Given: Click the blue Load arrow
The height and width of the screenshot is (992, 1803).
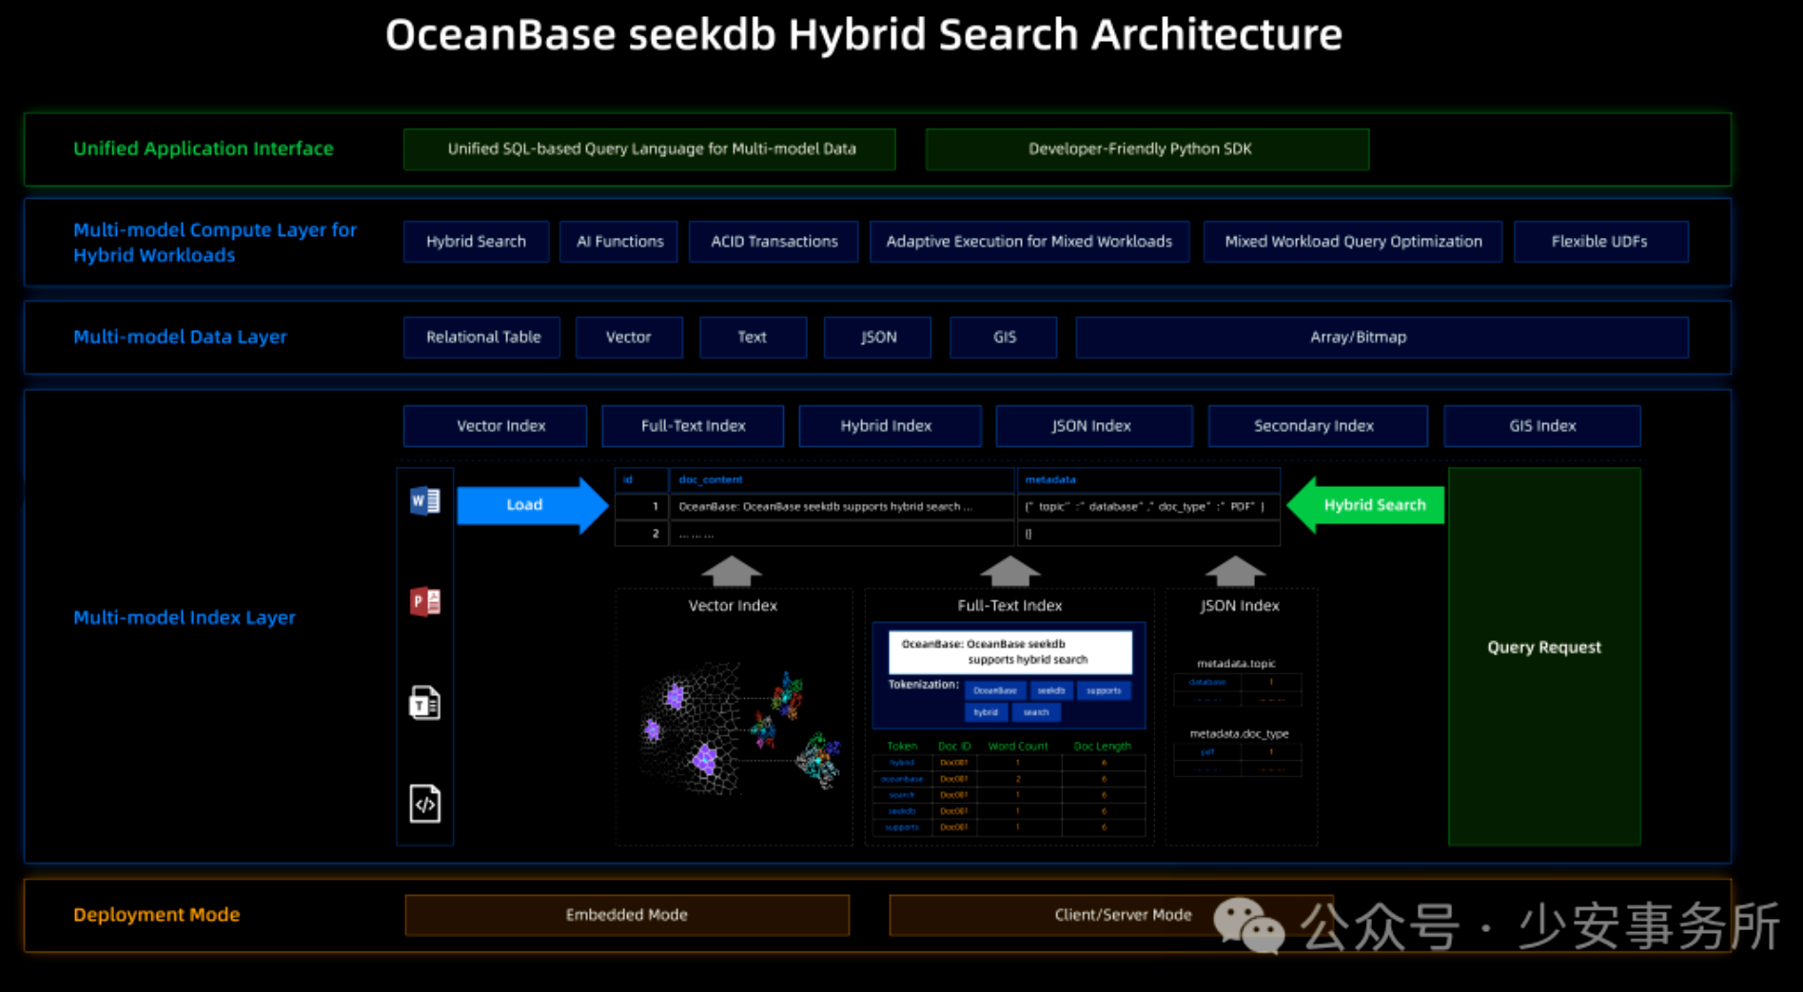Looking at the screenshot, I should tap(524, 505).
